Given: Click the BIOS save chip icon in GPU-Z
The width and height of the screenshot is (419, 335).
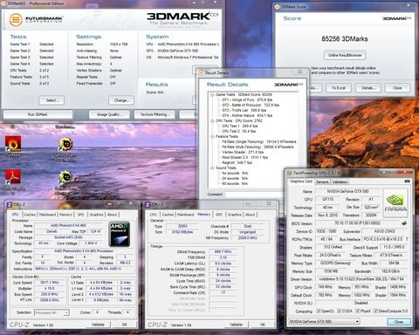Looking at the screenshot, I should tap(404, 223).
